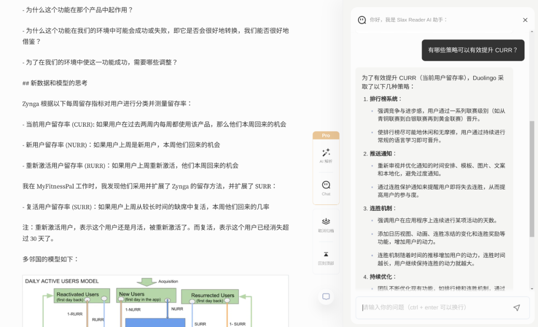Click the 你好，我是 Slax Reader AI 助手 greeting
Screen dimensions: 538x327
[408, 20]
